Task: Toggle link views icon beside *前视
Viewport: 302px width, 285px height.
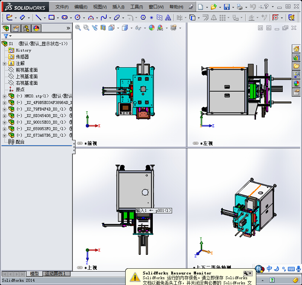Action: 80,143
